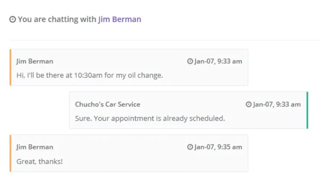Click clock icon on 9:35 am message
The height and width of the screenshot is (190, 320).
[x=190, y=147]
